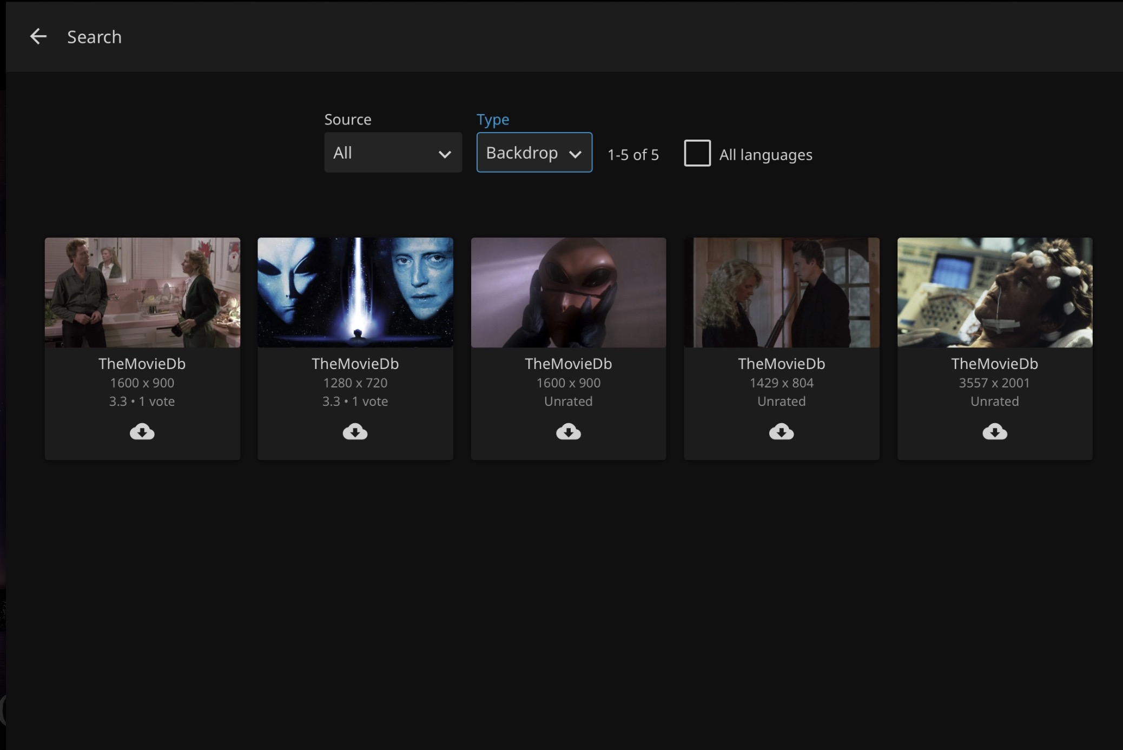Viewport: 1123px width, 750px height.
Task: Click the chevron in the Source selector
Action: (445, 155)
